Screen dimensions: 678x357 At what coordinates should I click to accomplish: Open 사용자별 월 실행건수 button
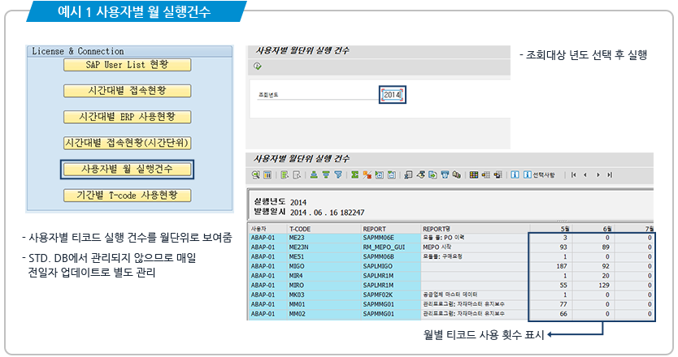pyautogui.click(x=127, y=170)
